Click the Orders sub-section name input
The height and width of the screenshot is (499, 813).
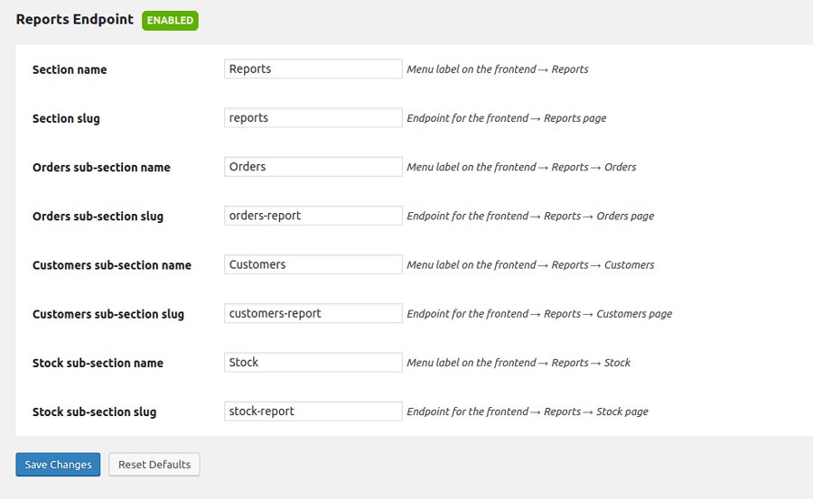313,167
